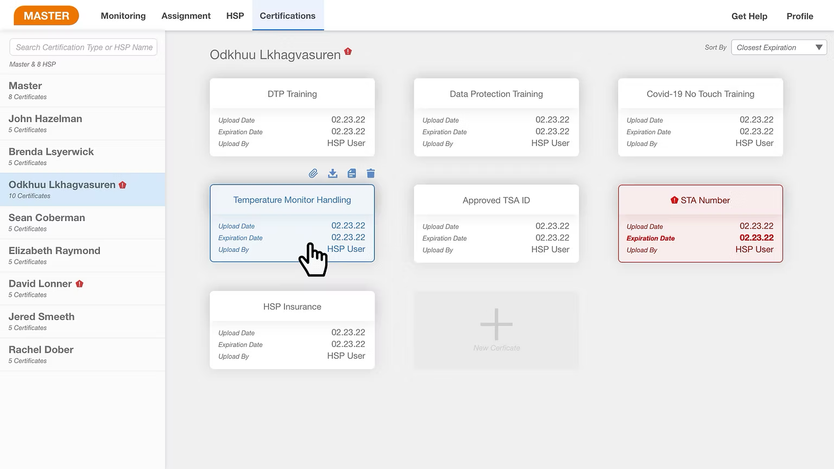Image resolution: width=834 pixels, height=469 pixels.
Task: Click the warning icon beside David Lonner
Action: [80, 284]
